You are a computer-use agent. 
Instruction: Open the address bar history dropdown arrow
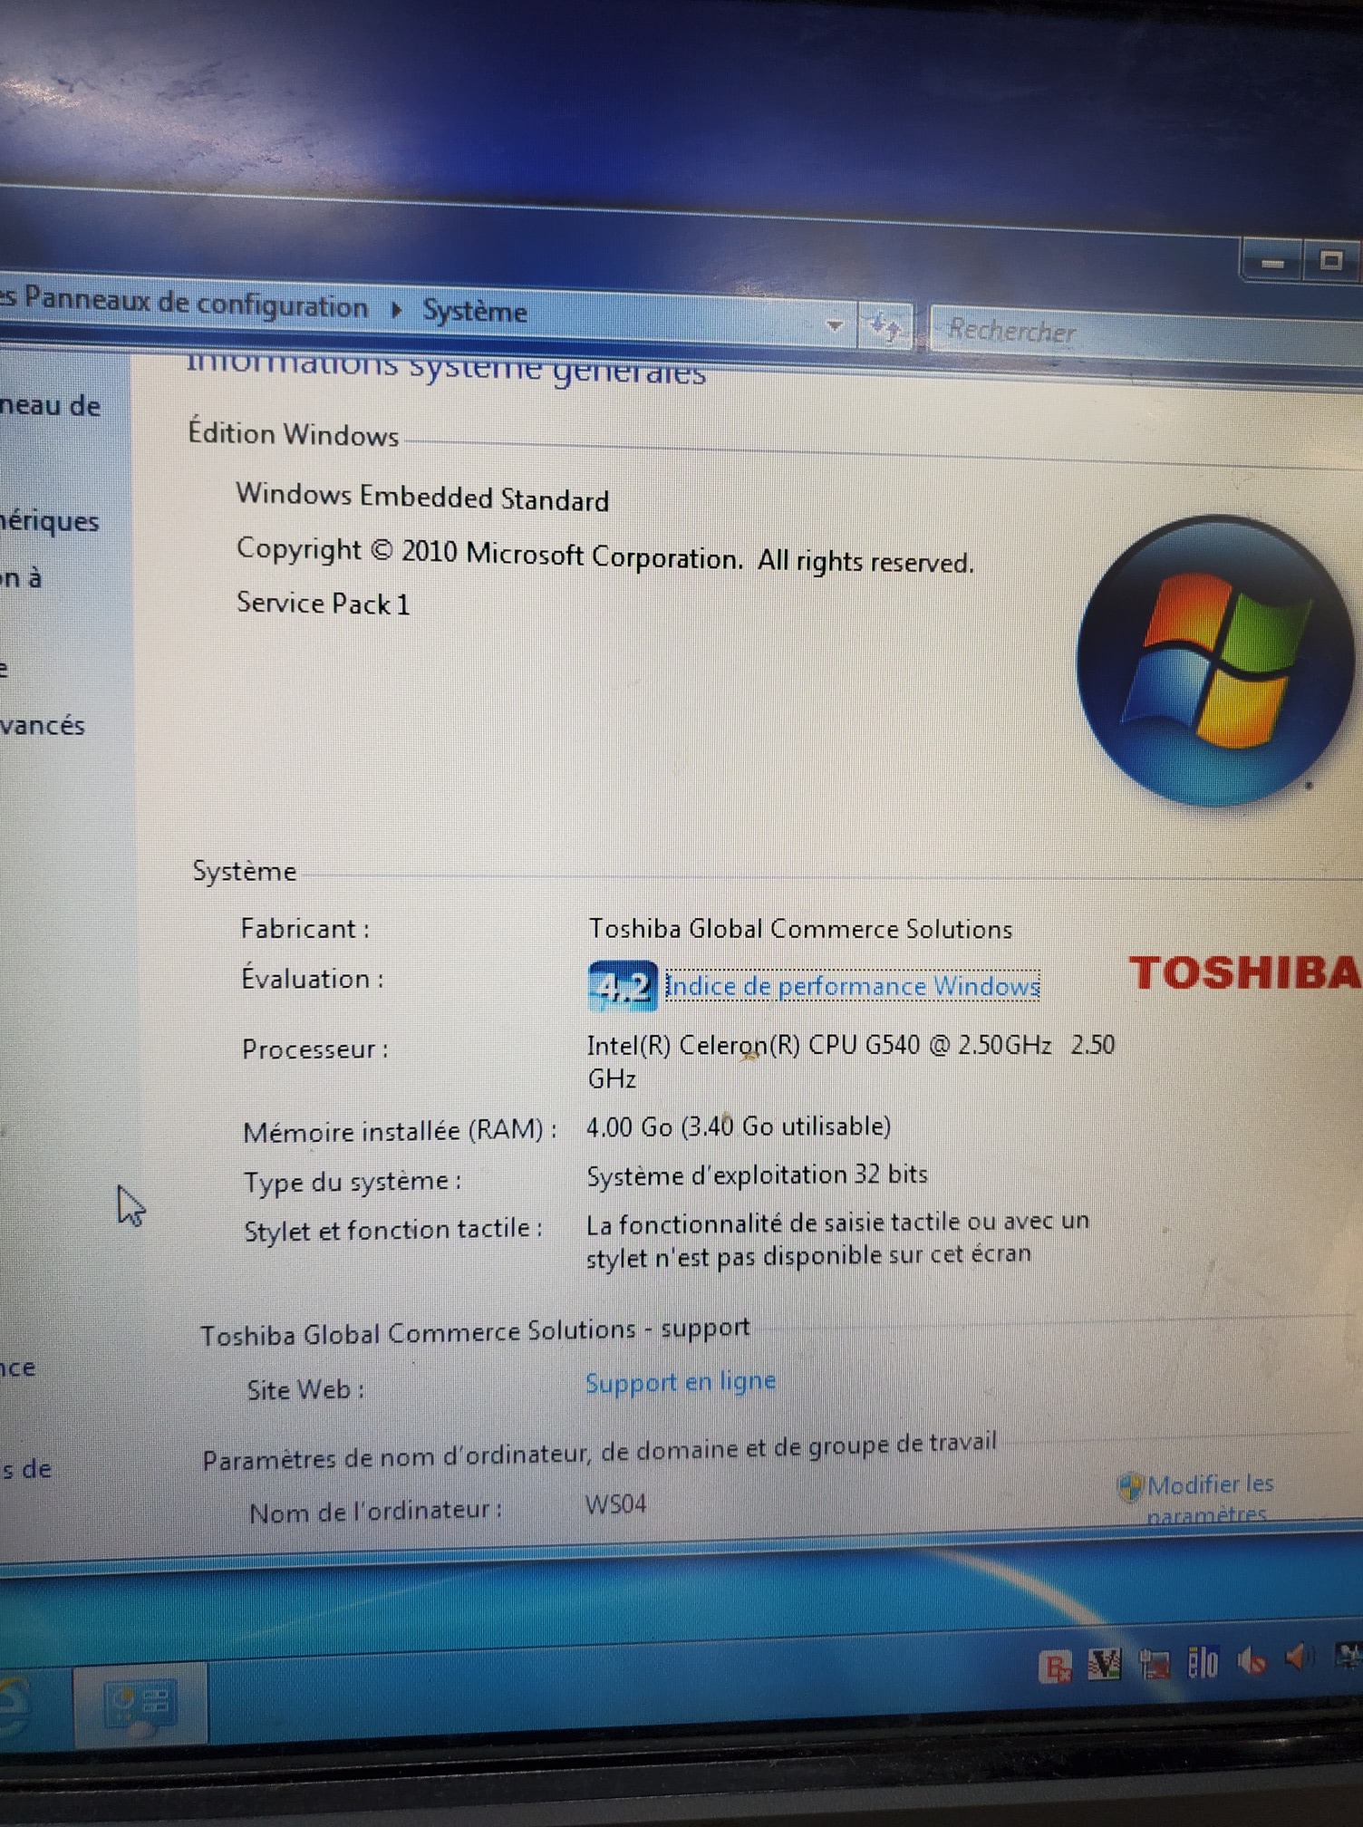point(835,324)
